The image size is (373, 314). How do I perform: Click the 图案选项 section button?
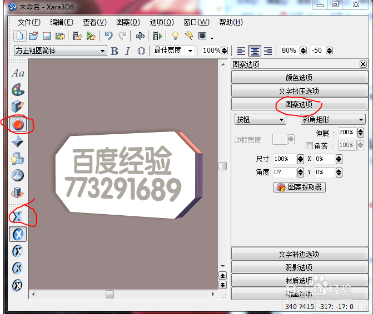tap(299, 104)
